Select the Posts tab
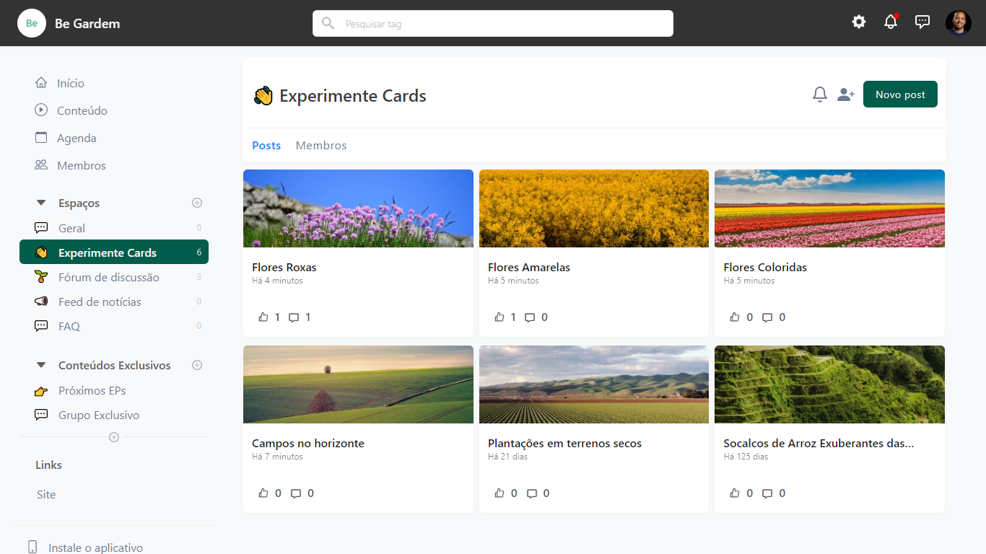Screen dimensions: 986x554 tap(266, 145)
